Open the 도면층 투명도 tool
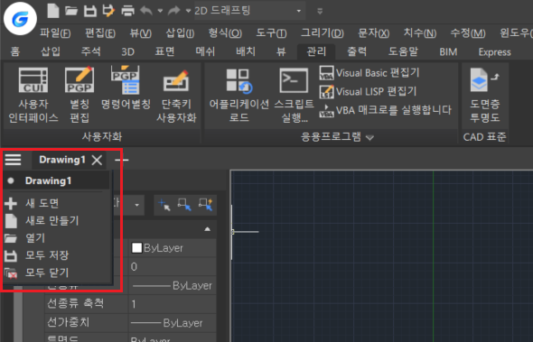The image size is (533, 342). (x=485, y=95)
